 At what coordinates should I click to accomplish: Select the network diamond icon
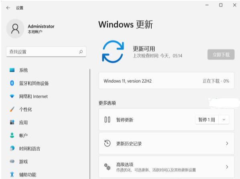pyautogui.click(x=12, y=96)
